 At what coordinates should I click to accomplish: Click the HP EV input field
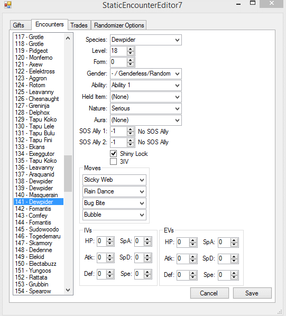[x=183, y=242]
